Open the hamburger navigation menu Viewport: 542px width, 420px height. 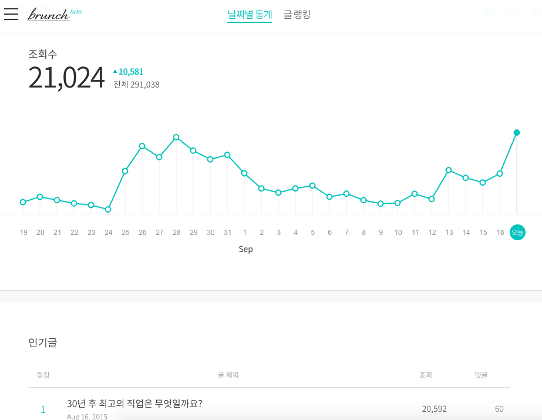point(11,14)
